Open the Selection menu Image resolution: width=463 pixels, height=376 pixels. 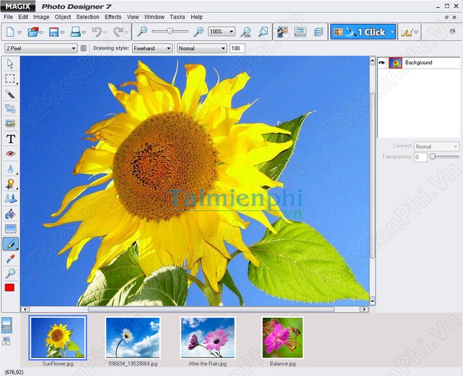tap(88, 17)
